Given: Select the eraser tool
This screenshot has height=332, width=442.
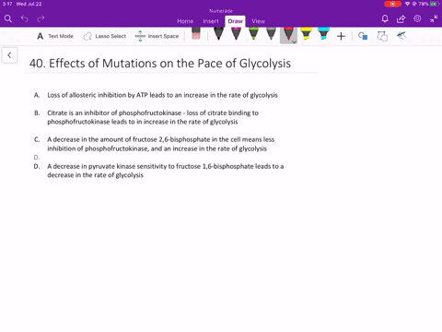Looking at the screenshot, I should (196, 34).
